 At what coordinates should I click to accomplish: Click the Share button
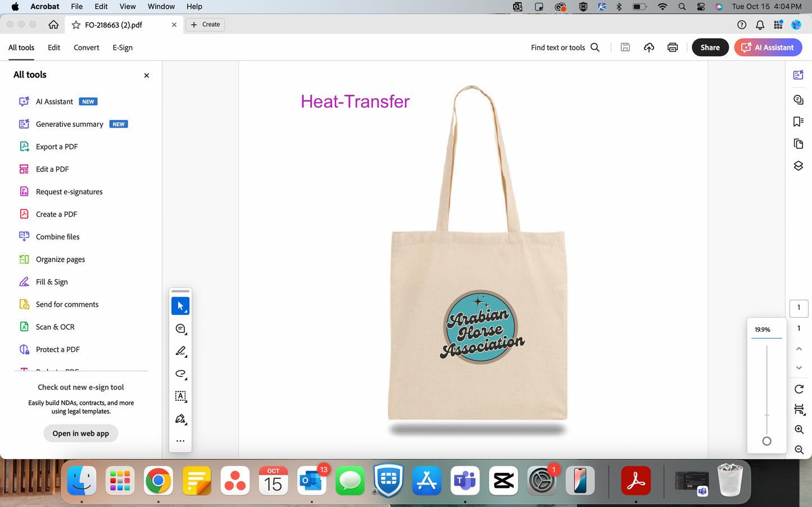(710, 48)
